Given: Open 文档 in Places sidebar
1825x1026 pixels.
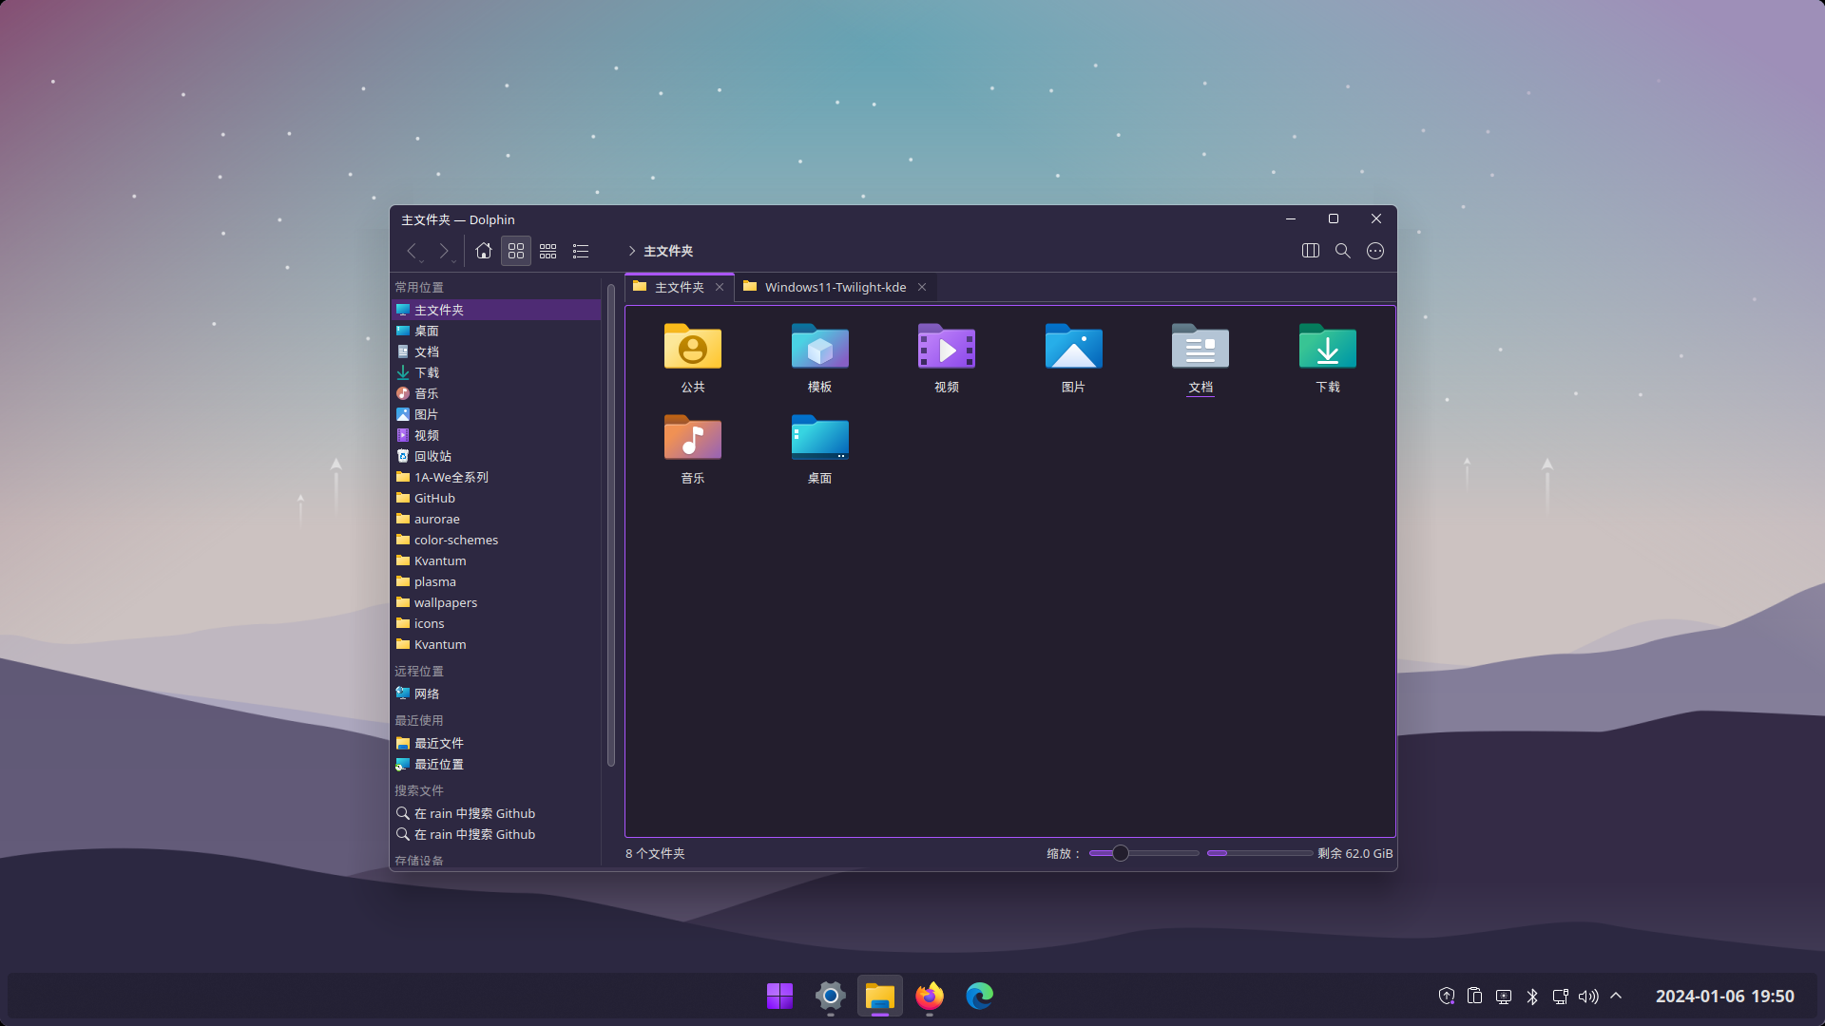Looking at the screenshot, I should coord(496,351).
